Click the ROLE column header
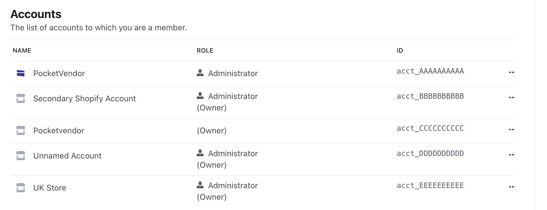The width and height of the screenshot is (547, 210). pyautogui.click(x=205, y=50)
